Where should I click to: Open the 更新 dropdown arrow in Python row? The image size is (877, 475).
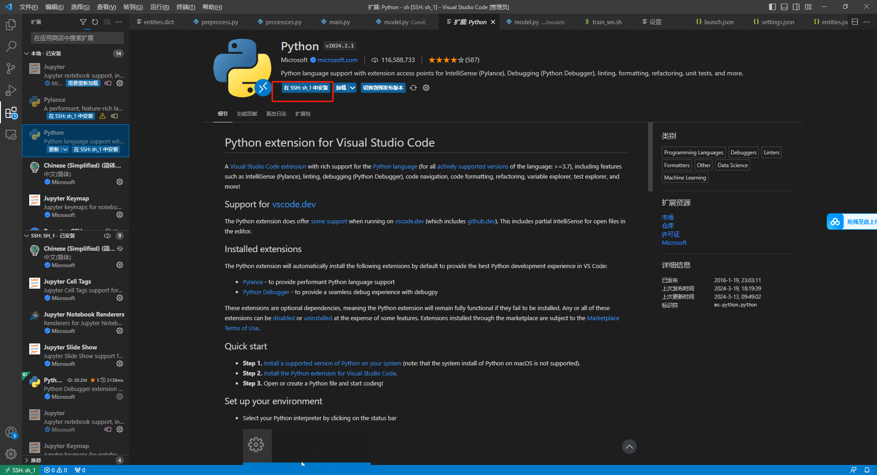coord(65,149)
